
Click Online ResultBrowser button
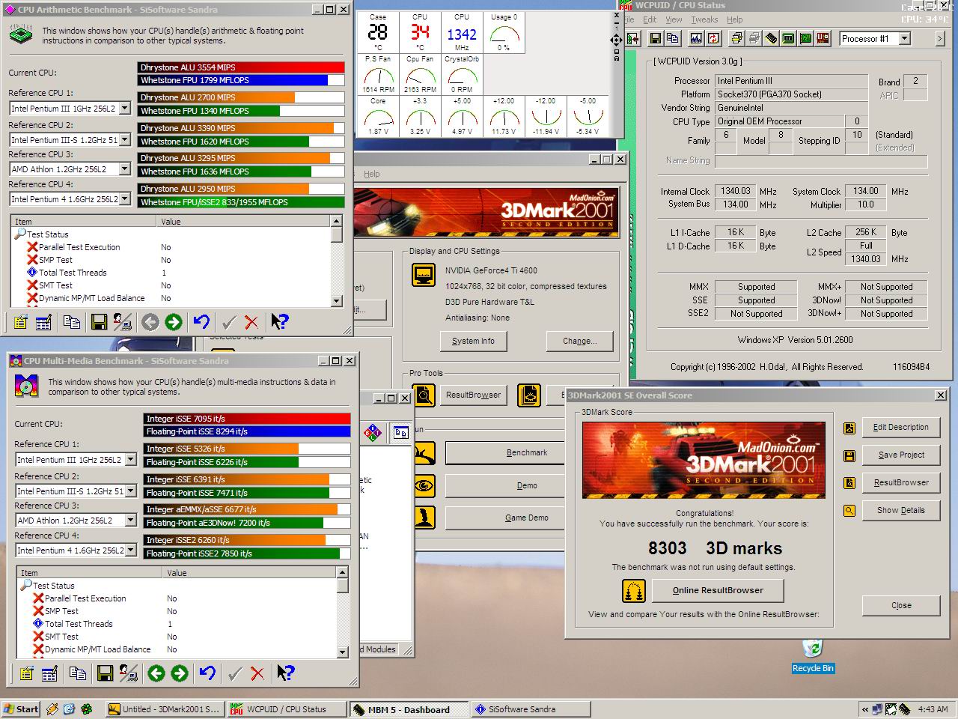tap(718, 590)
